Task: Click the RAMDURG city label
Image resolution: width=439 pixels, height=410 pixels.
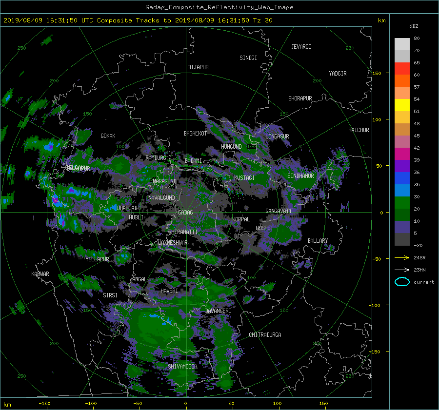Action: [156, 158]
